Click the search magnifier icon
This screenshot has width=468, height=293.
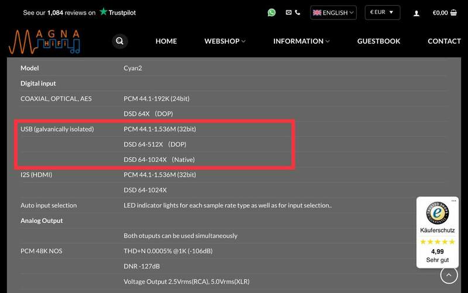pyautogui.click(x=119, y=41)
